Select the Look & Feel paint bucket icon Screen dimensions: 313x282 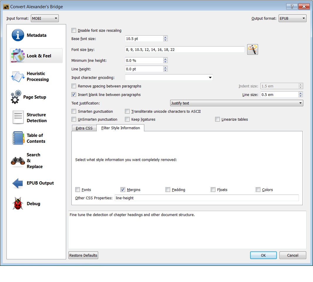point(18,56)
